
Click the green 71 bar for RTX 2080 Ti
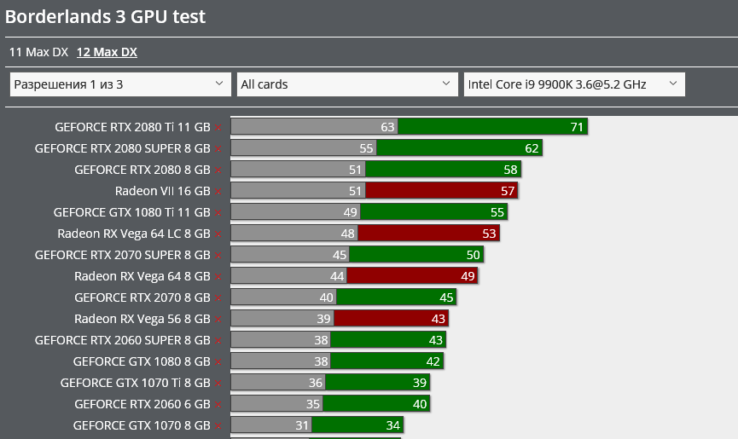click(x=493, y=126)
